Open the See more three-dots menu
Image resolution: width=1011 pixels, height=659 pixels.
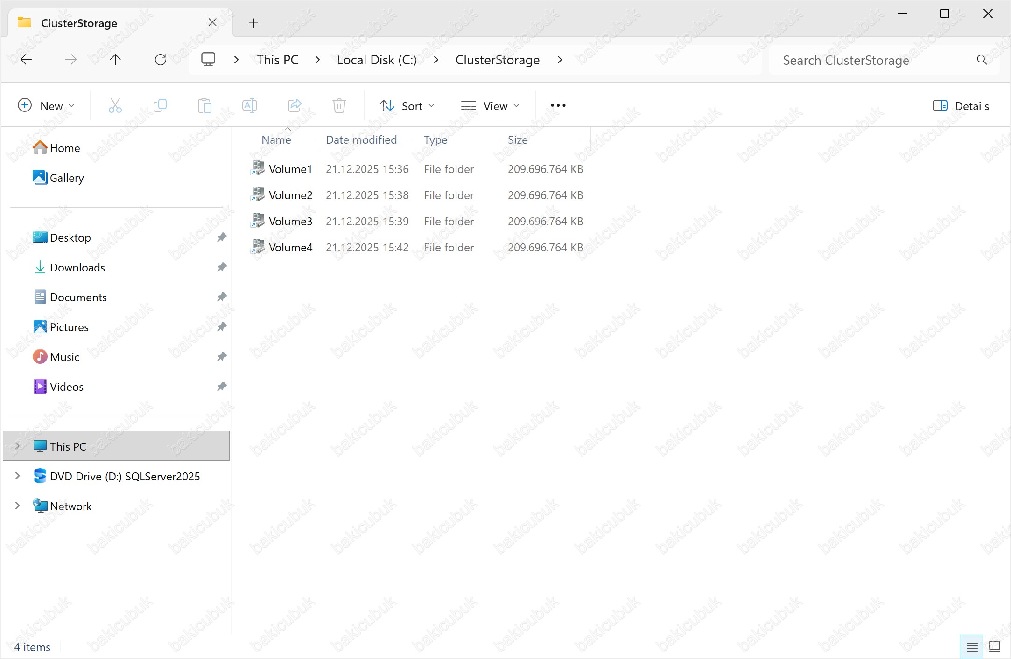click(x=558, y=106)
